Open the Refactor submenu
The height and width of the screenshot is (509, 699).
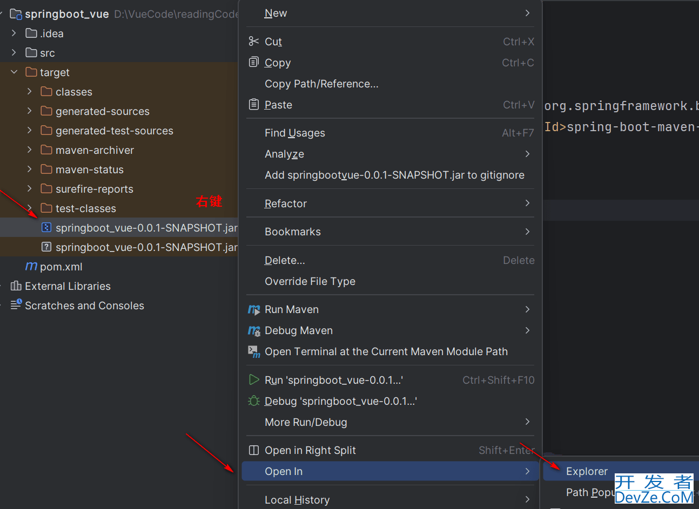pos(390,203)
